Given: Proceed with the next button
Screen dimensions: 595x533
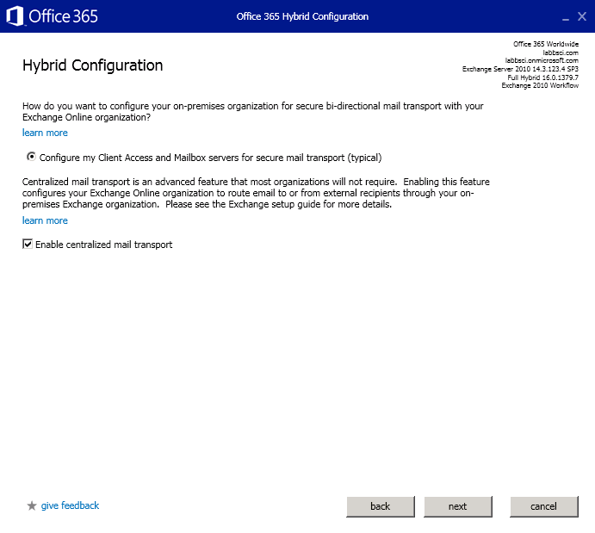Looking at the screenshot, I should click(x=458, y=506).
